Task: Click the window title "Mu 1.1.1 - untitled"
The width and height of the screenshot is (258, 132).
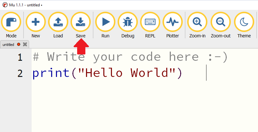Action: coord(25,5)
